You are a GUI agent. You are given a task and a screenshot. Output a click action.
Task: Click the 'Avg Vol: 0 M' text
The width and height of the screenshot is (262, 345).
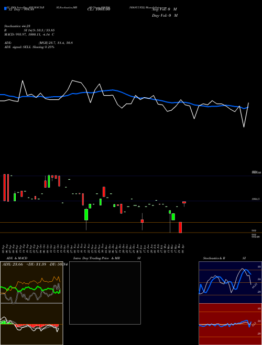pyautogui.click(x=165, y=9)
